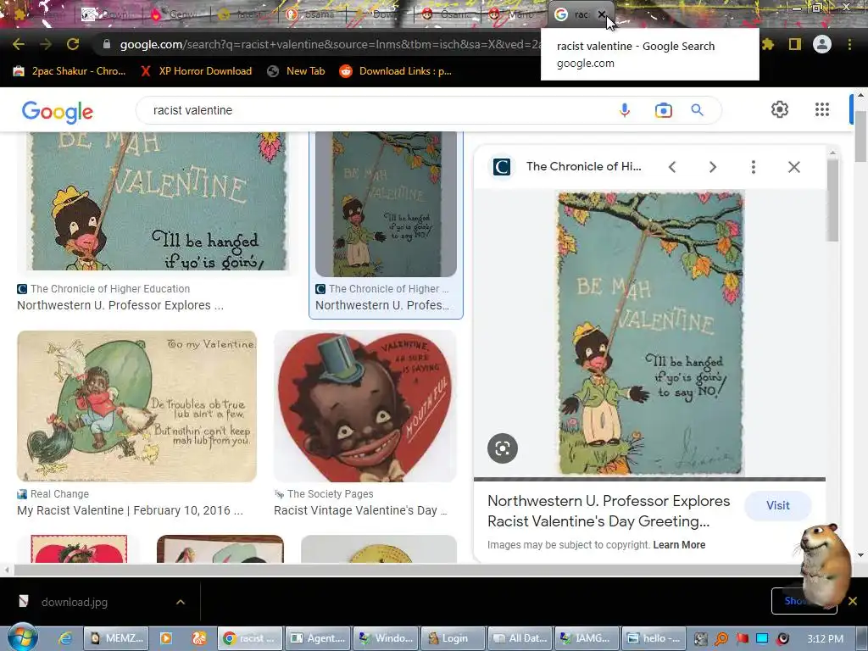Open downloads options chevron for download.jpg

(181, 602)
